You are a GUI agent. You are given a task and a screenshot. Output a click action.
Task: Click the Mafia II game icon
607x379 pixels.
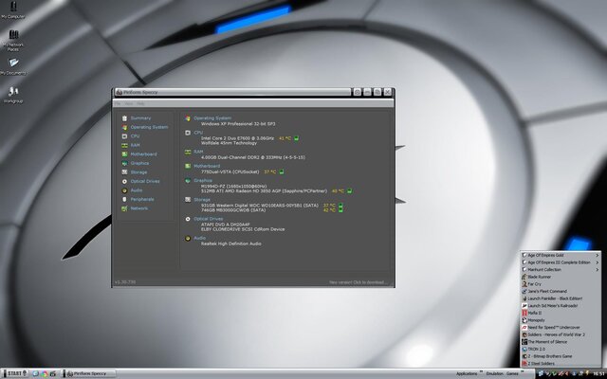coord(524,313)
